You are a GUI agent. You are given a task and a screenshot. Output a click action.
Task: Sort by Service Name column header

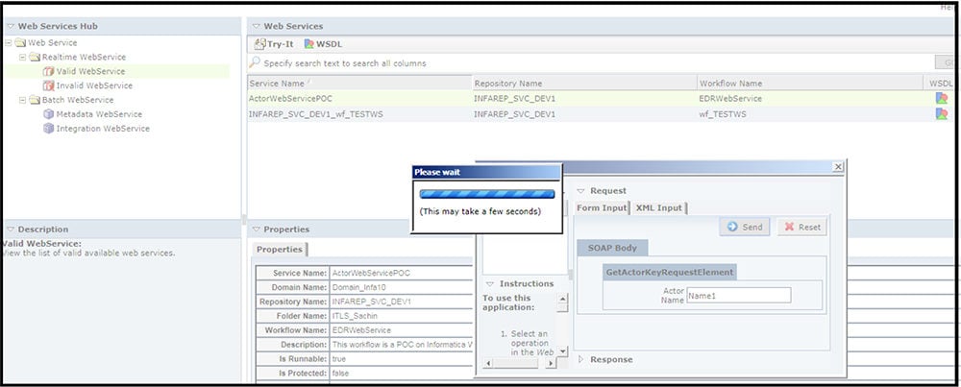359,84
